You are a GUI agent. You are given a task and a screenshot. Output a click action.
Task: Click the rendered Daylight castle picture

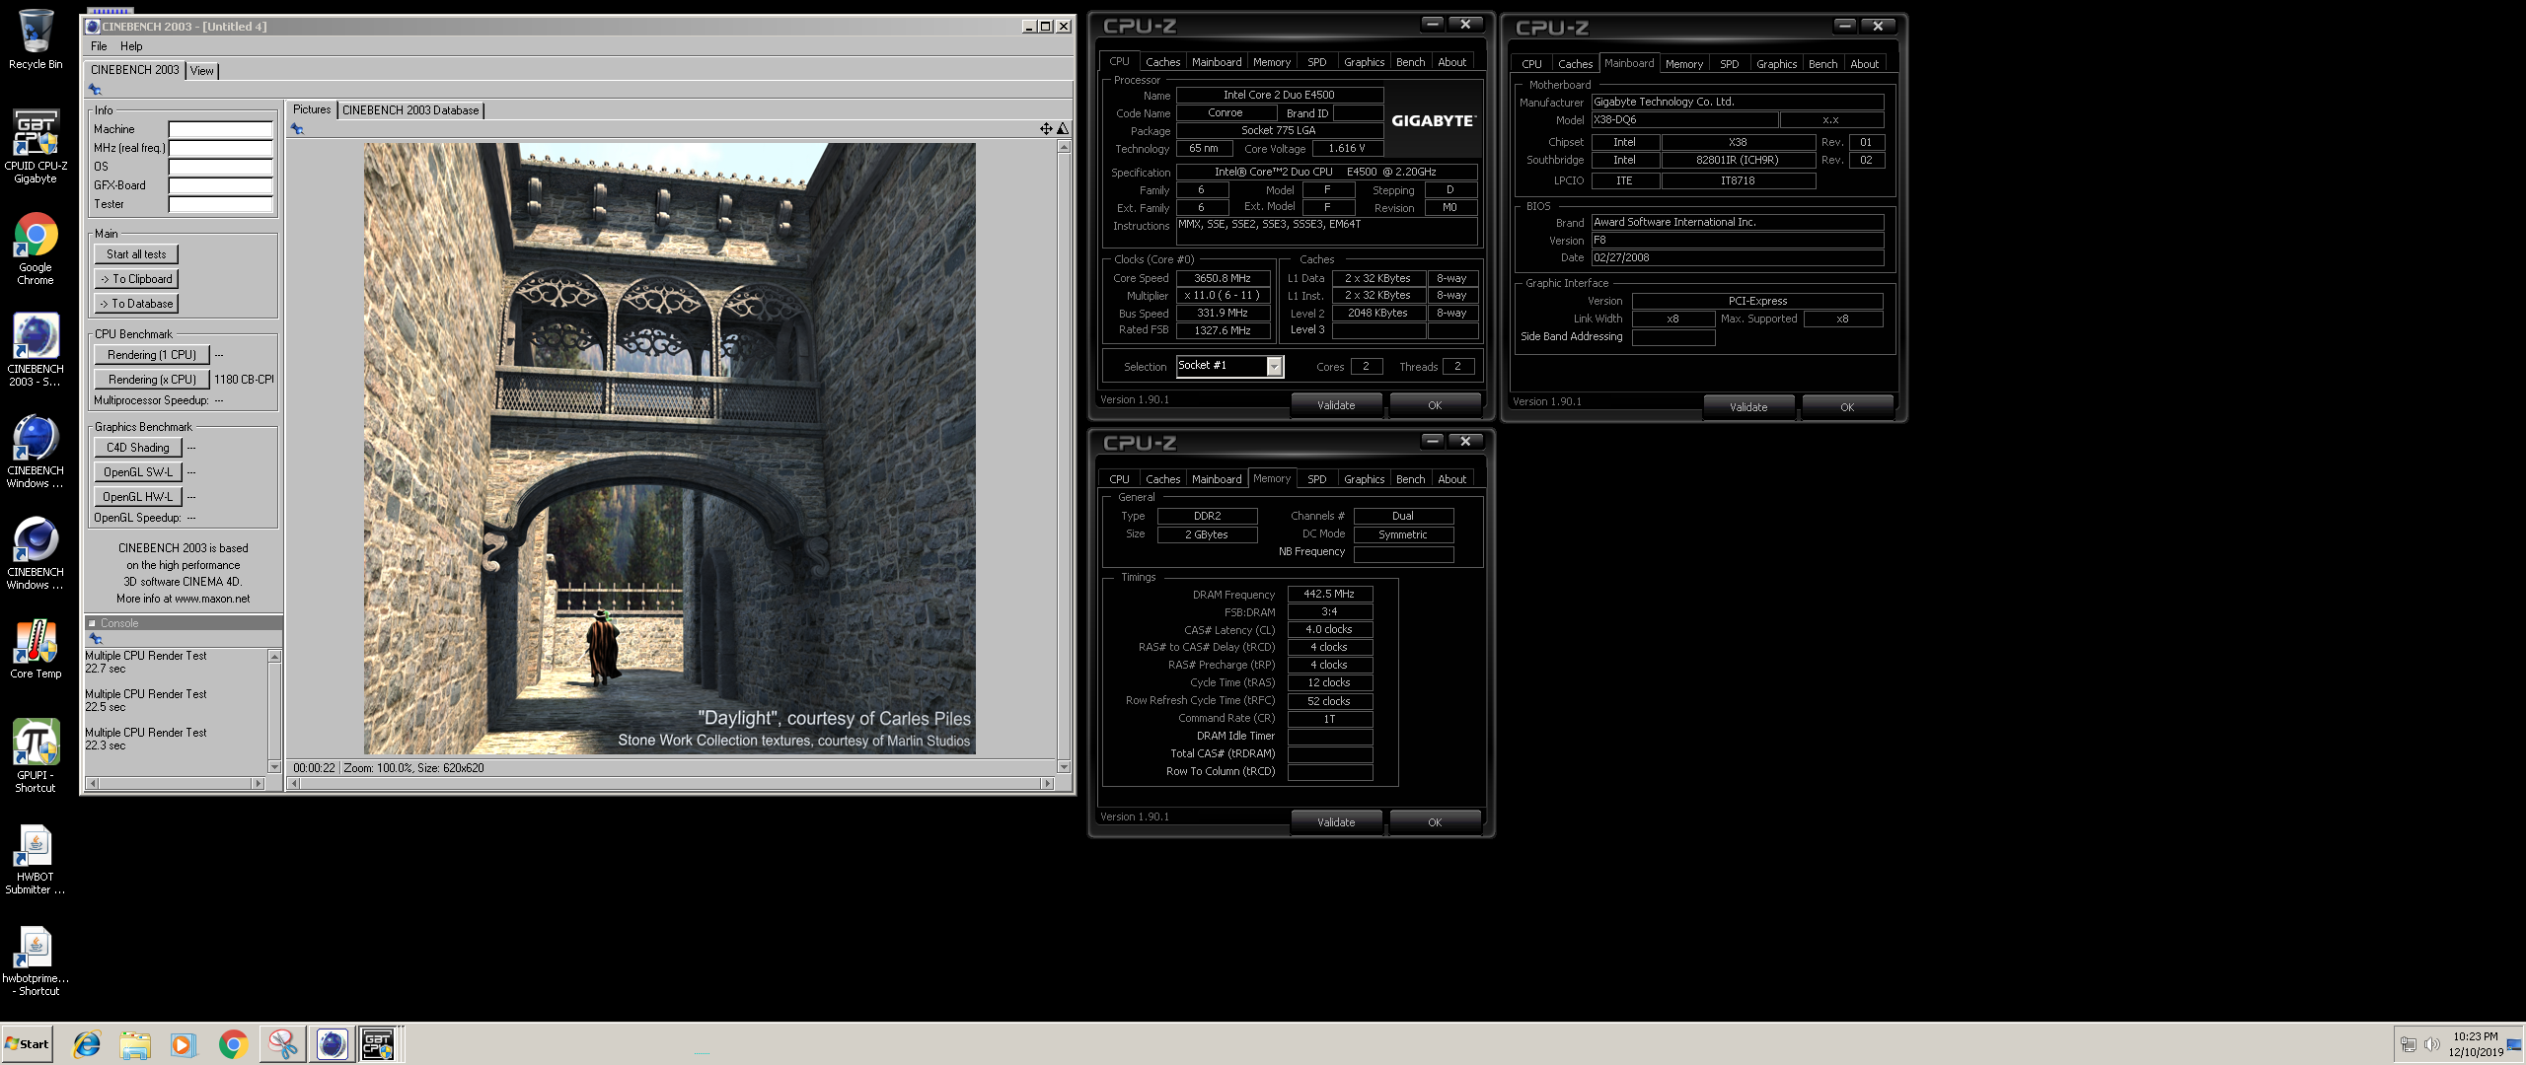[x=670, y=449]
